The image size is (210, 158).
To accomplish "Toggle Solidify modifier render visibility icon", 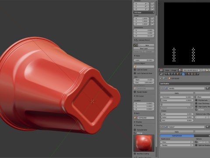I will pos(207,88).
